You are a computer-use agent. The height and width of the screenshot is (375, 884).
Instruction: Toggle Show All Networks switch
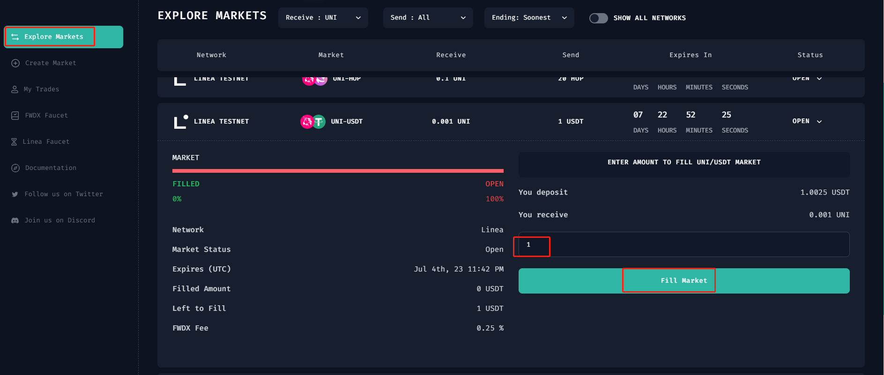598,18
